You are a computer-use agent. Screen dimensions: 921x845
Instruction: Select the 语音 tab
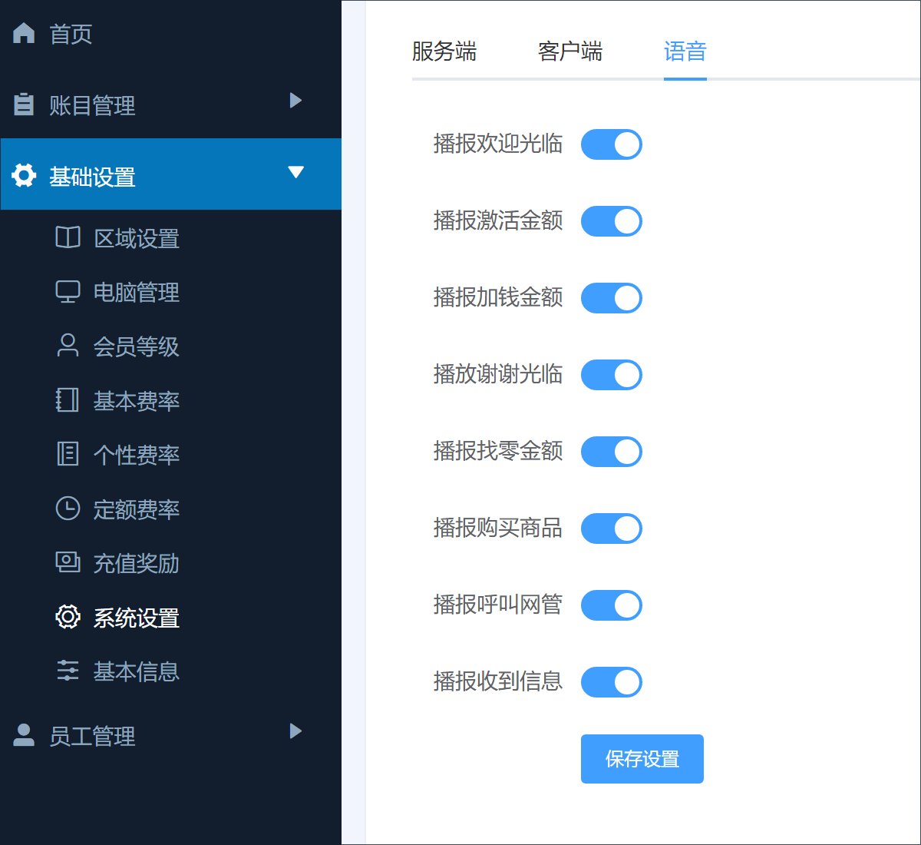click(x=685, y=51)
